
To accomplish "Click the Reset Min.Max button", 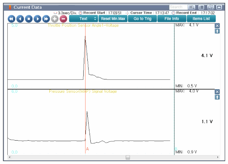I will click(113, 19).
